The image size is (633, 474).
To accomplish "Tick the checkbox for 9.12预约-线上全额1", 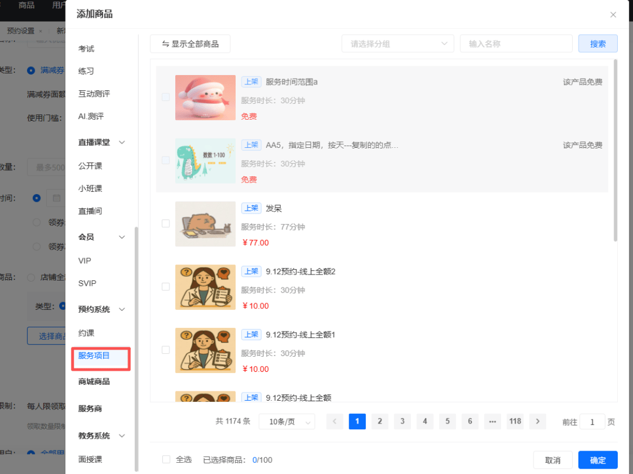I will [x=166, y=350].
